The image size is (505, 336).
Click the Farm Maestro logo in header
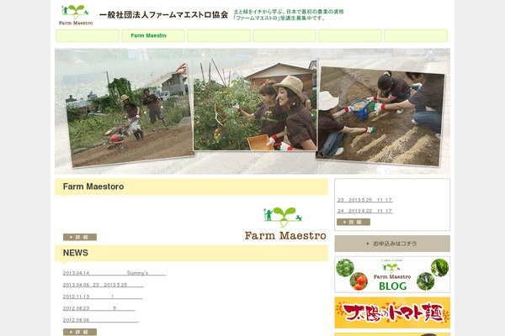76,15
